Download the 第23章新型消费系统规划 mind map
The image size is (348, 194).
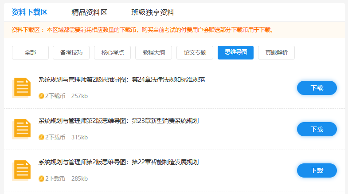click(x=317, y=129)
